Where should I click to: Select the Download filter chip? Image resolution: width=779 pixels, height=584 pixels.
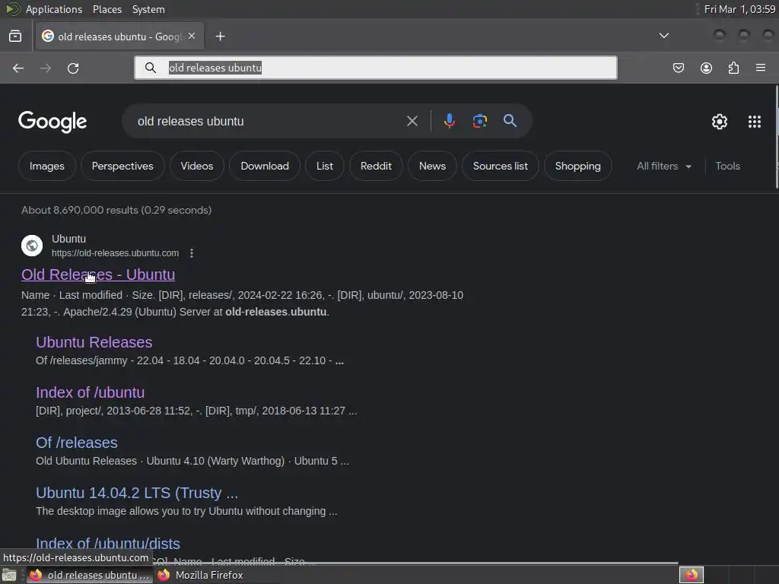tap(264, 166)
